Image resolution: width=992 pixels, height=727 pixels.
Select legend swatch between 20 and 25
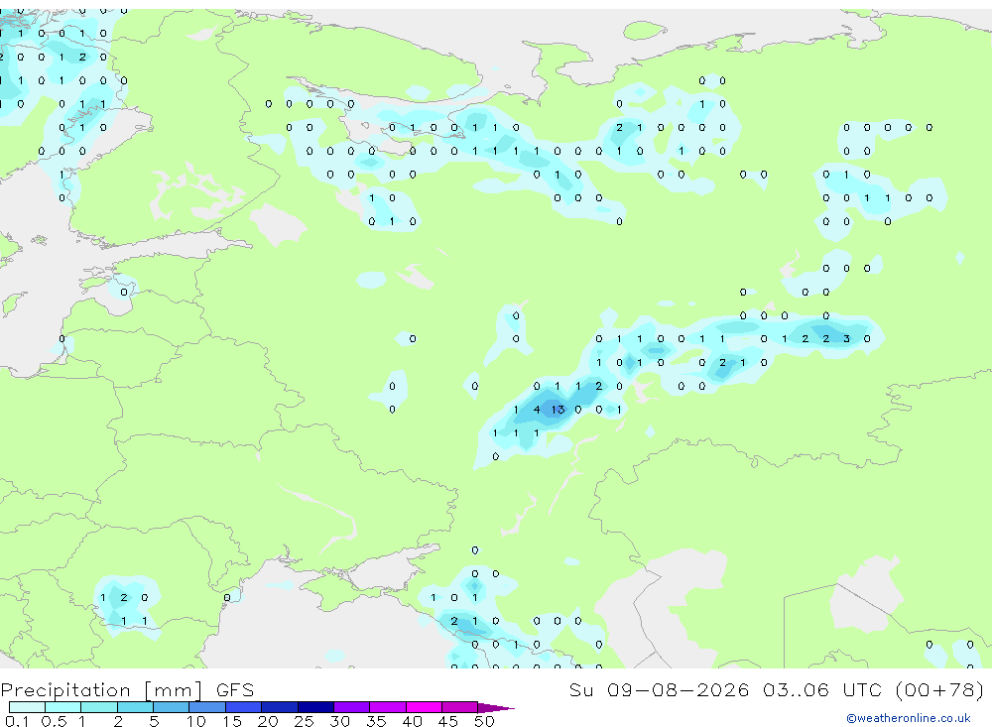point(280,707)
